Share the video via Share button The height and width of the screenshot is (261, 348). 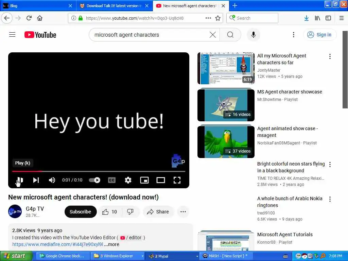(x=158, y=212)
